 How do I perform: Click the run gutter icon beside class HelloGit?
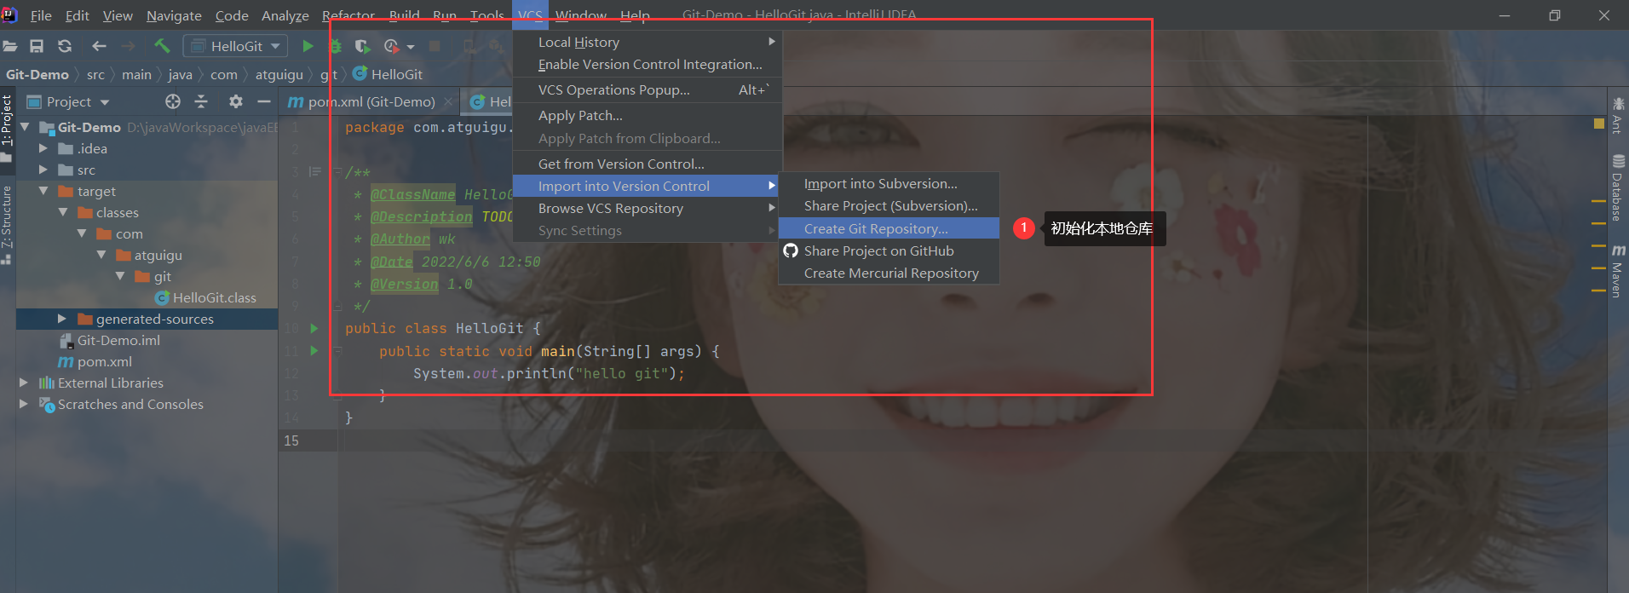point(314,328)
